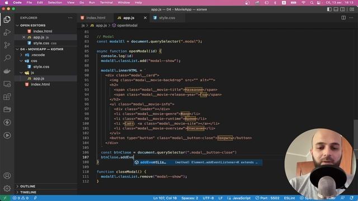The image size is (358, 201).
Task: Expand the Timeline section
Action: tap(17, 192)
